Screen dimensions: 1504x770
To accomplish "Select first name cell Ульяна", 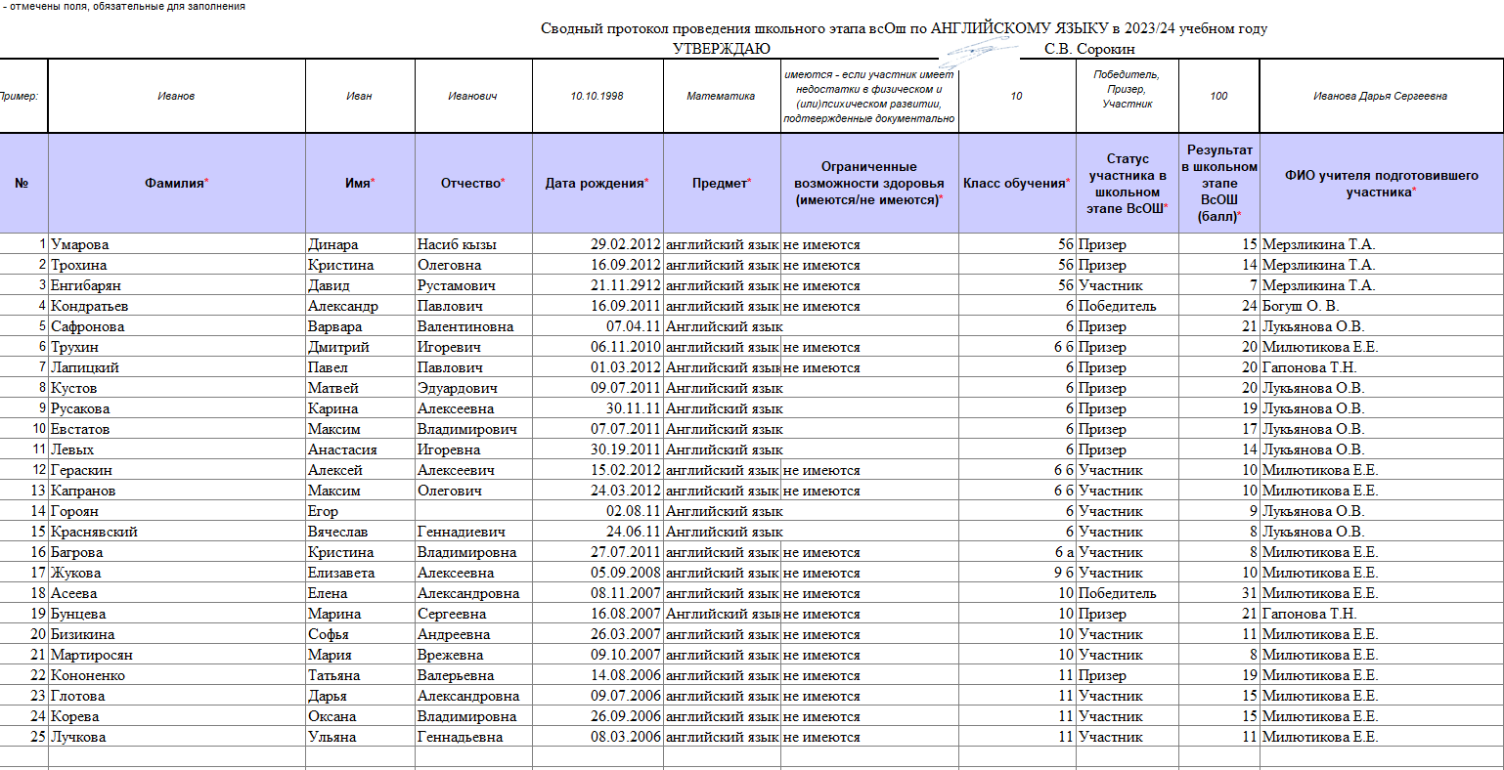I will [x=360, y=737].
